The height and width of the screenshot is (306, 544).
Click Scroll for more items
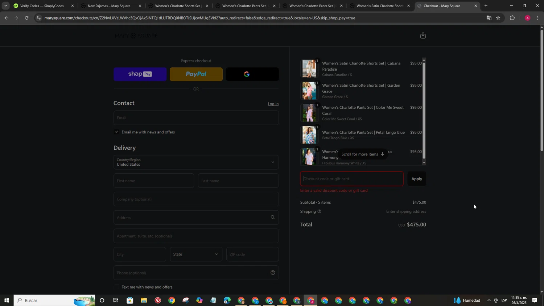pyautogui.click(x=363, y=154)
